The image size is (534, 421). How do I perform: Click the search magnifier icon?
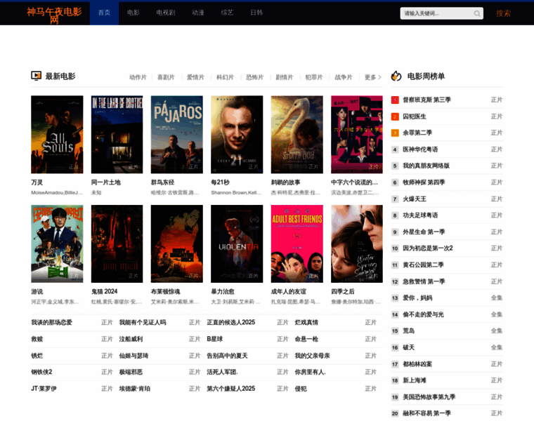[477, 13]
